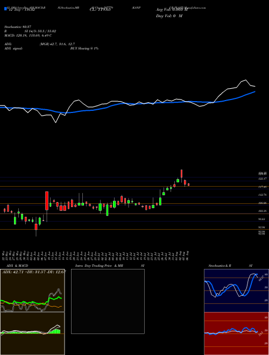Click the blue 12 Day SMA legend square
269x355 pixels.
coord(5,9)
